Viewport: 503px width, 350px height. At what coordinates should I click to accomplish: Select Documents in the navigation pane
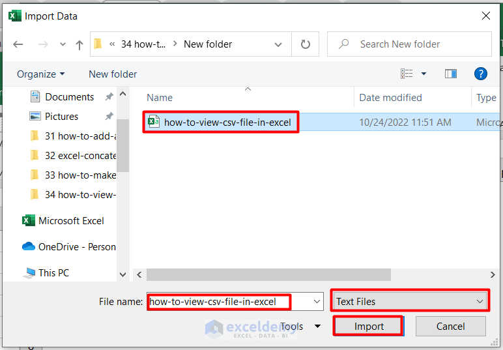tap(69, 97)
